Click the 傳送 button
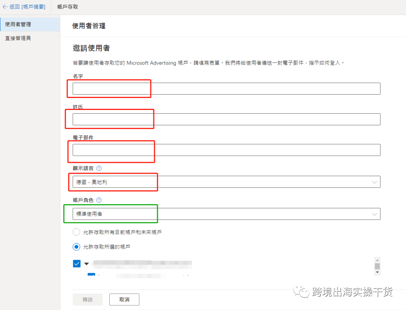This screenshot has width=406, height=310. pos(88,299)
